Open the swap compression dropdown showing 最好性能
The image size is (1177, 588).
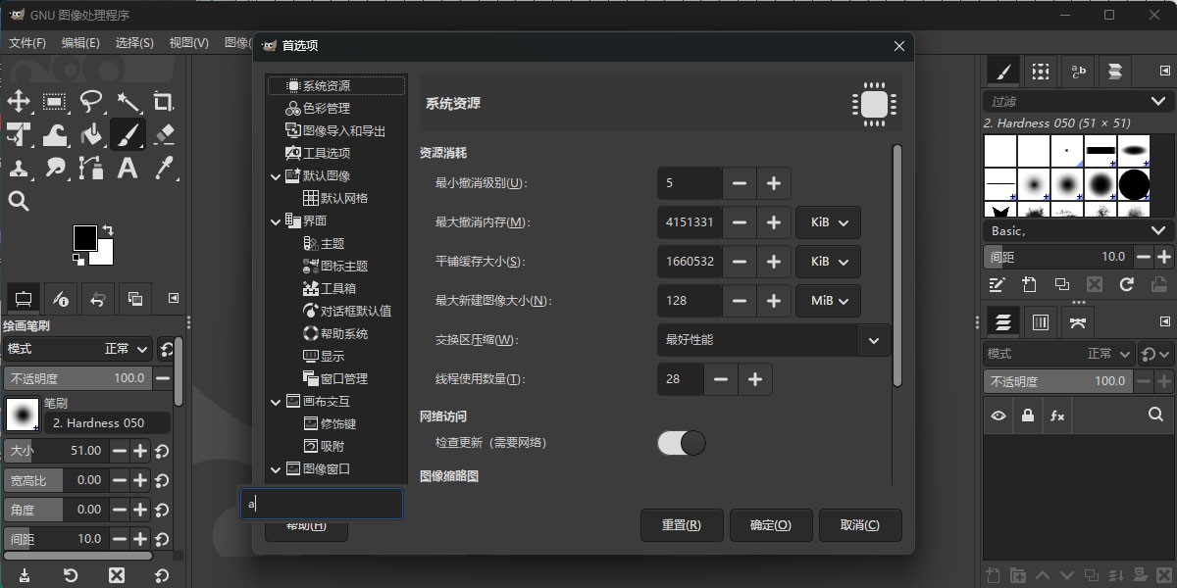click(773, 340)
